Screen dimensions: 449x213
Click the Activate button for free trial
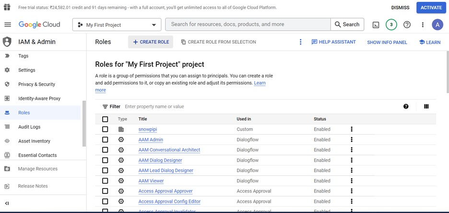431,8
